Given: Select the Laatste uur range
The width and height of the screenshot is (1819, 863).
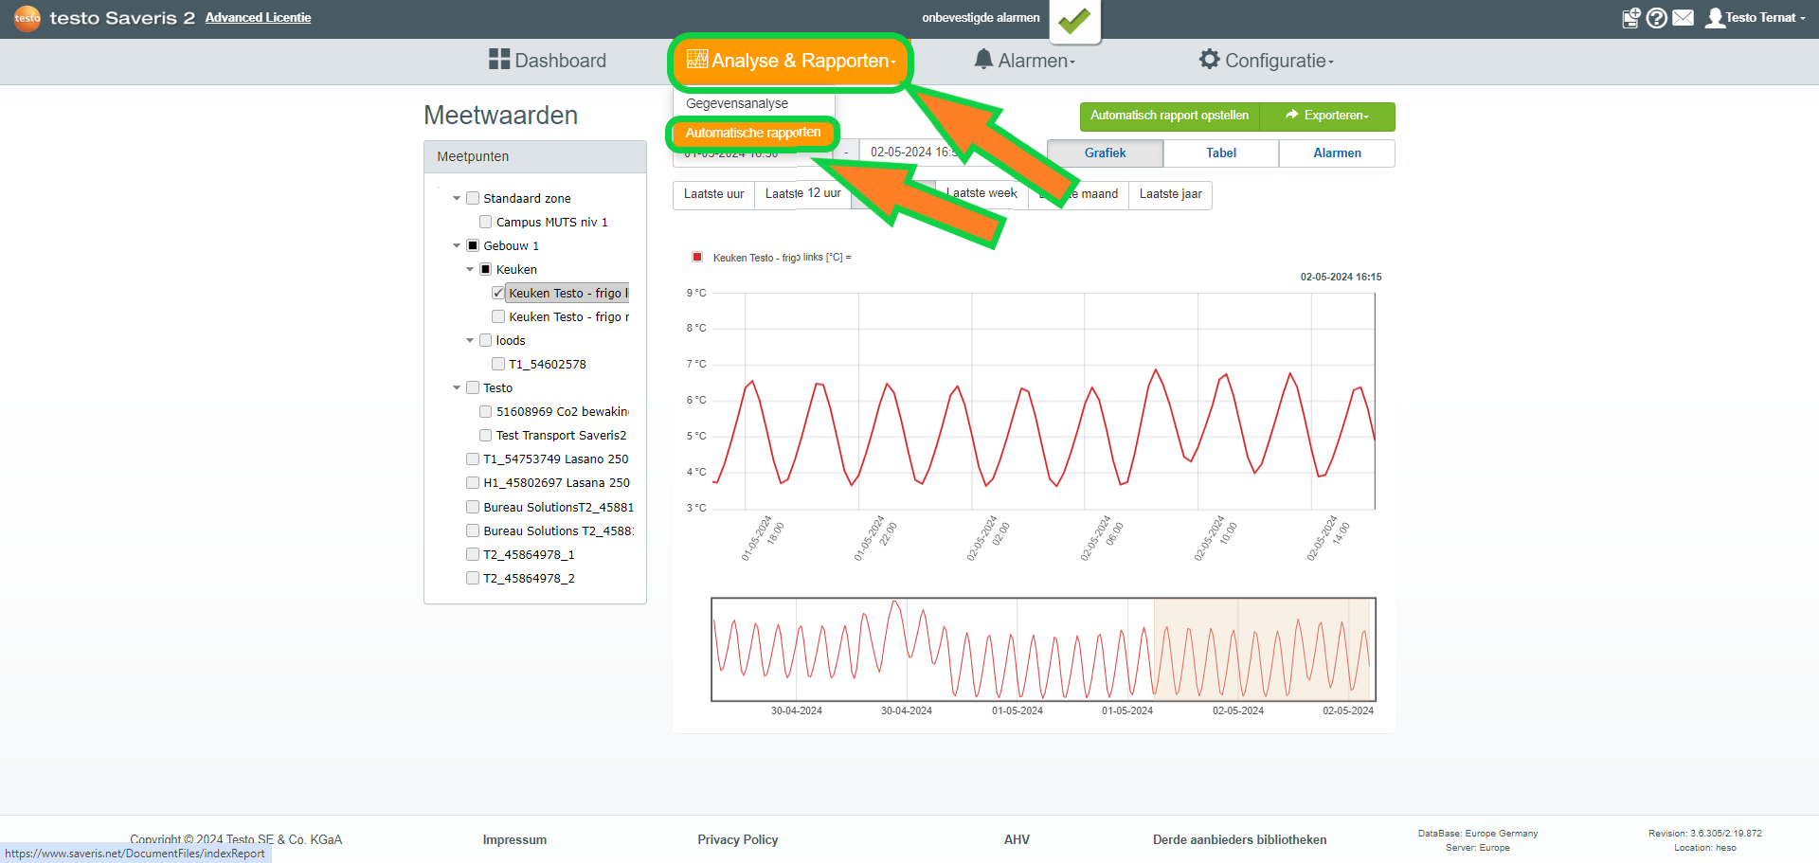Looking at the screenshot, I should tap(713, 194).
